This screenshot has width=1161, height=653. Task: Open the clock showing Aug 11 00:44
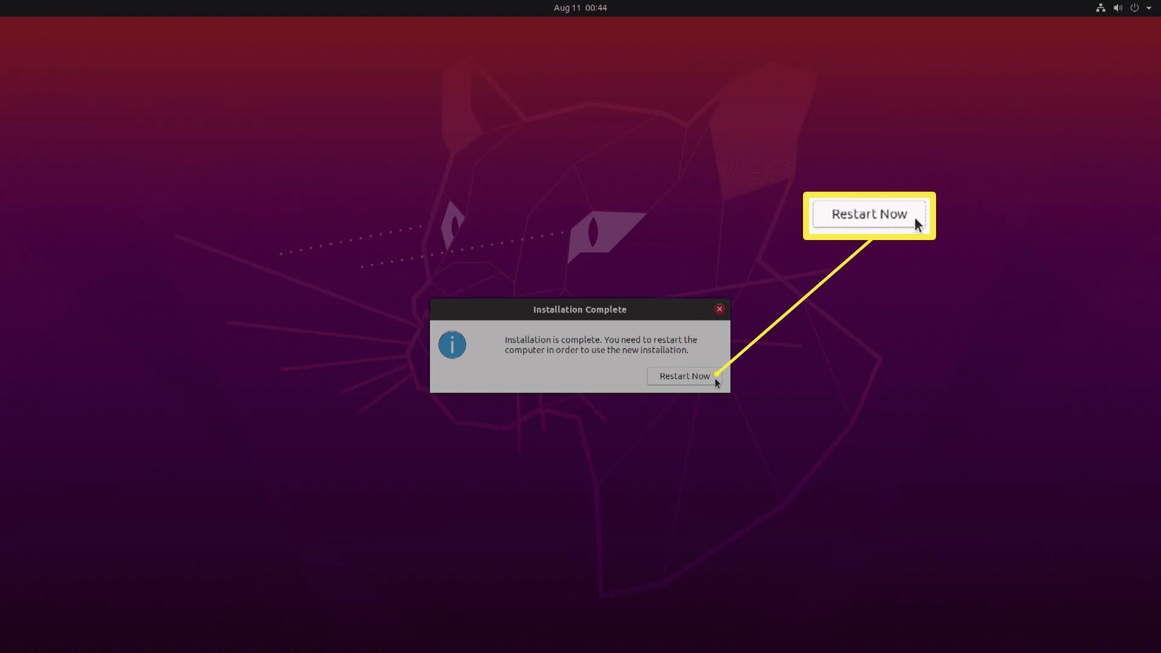pyautogui.click(x=580, y=8)
